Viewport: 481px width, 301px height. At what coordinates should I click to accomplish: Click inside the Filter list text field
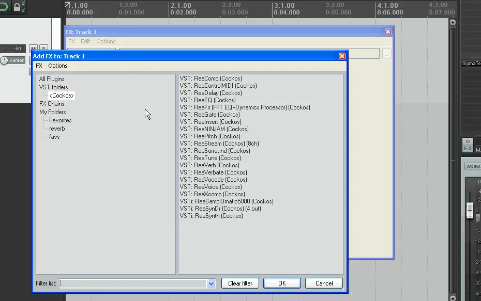pyautogui.click(x=133, y=283)
